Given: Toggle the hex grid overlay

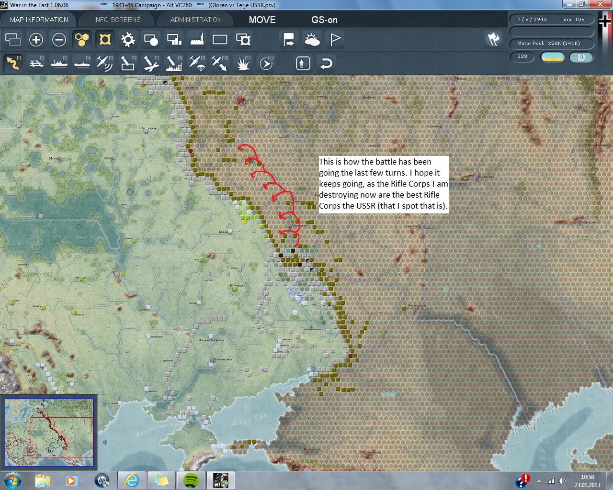Looking at the screenshot, I should 82,39.
